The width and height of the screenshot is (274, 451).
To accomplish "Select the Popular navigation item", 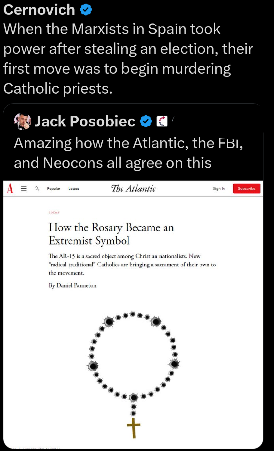I will pyautogui.click(x=54, y=188).
